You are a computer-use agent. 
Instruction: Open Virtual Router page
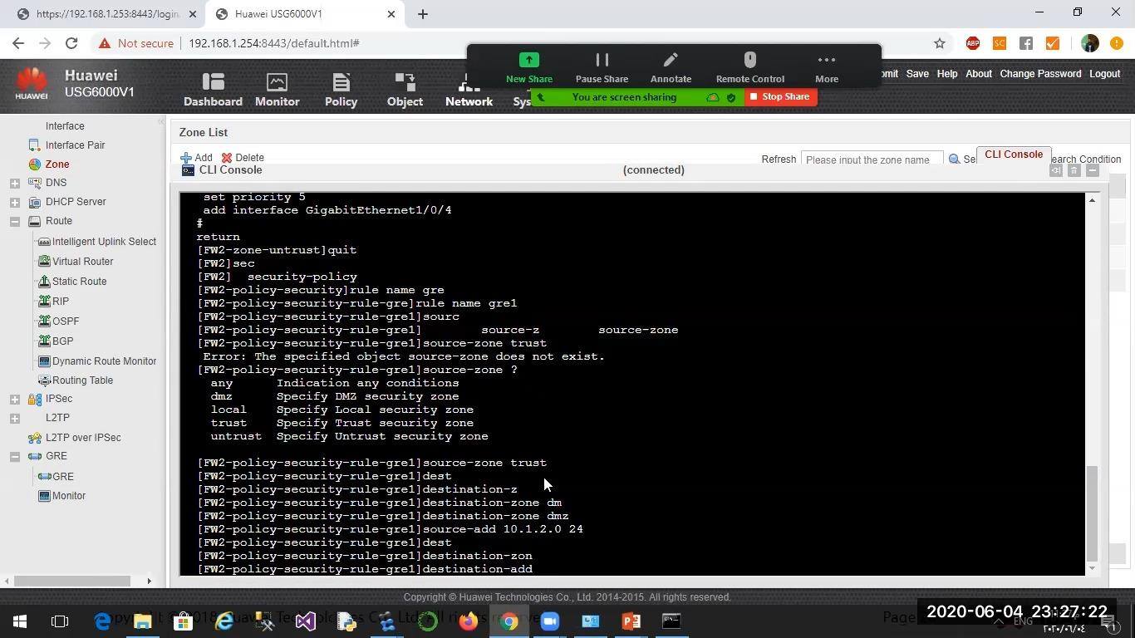tap(82, 262)
